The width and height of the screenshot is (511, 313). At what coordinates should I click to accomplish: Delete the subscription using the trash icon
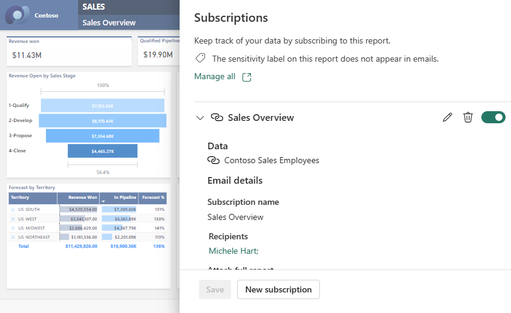coord(467,117)
